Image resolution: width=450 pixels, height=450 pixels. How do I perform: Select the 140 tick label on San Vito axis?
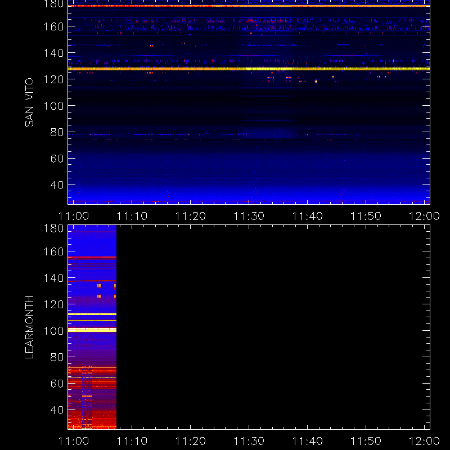pyautogui.click(x=53, y=53)
